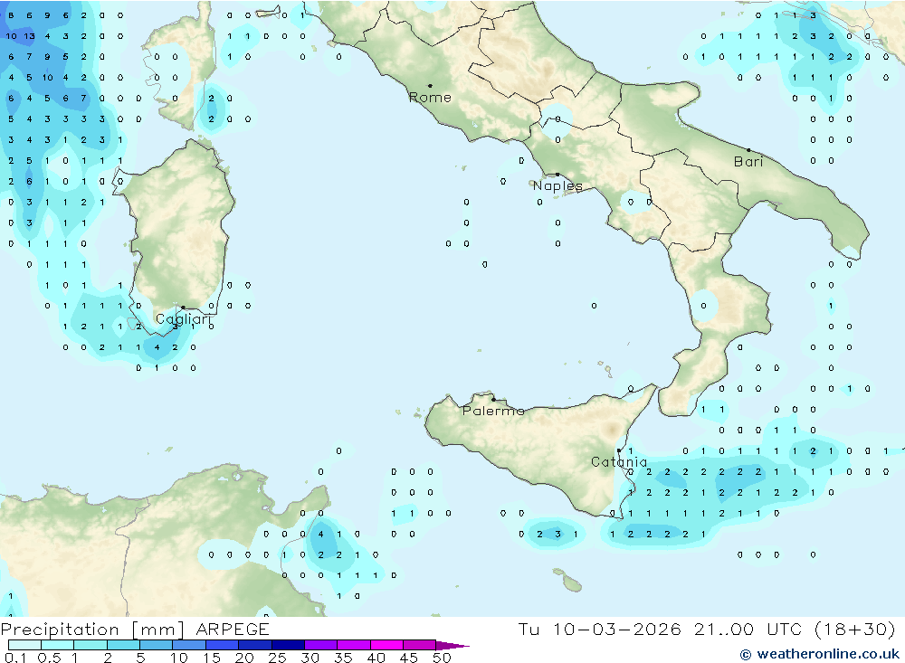This screenshot has width=905, height=663.
Task: Pick the 2–5 mm legend swatch
Action: [123, 645]
